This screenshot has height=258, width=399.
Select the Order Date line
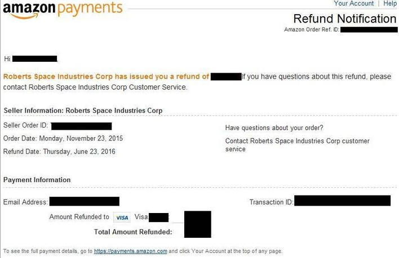pyautogui.click(x=63, y=138)
